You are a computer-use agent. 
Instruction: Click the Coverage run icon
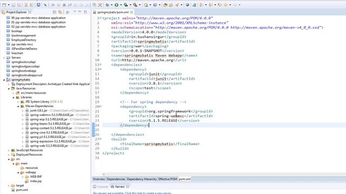(126, 5)
